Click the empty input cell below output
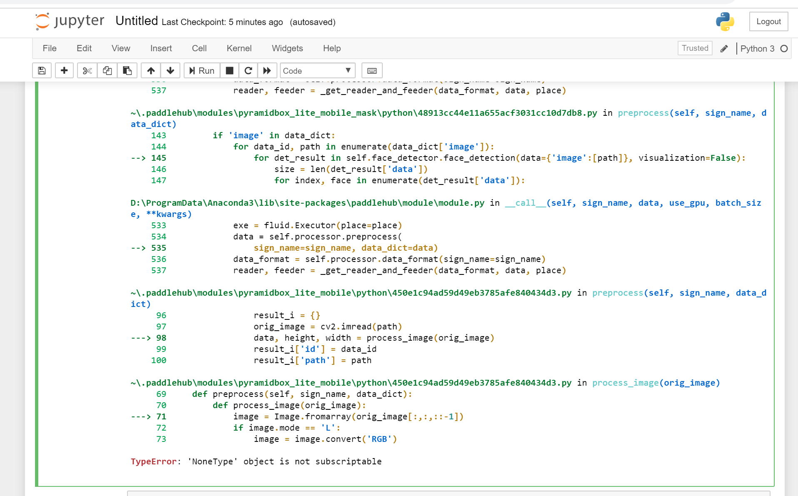 [449, 493]
